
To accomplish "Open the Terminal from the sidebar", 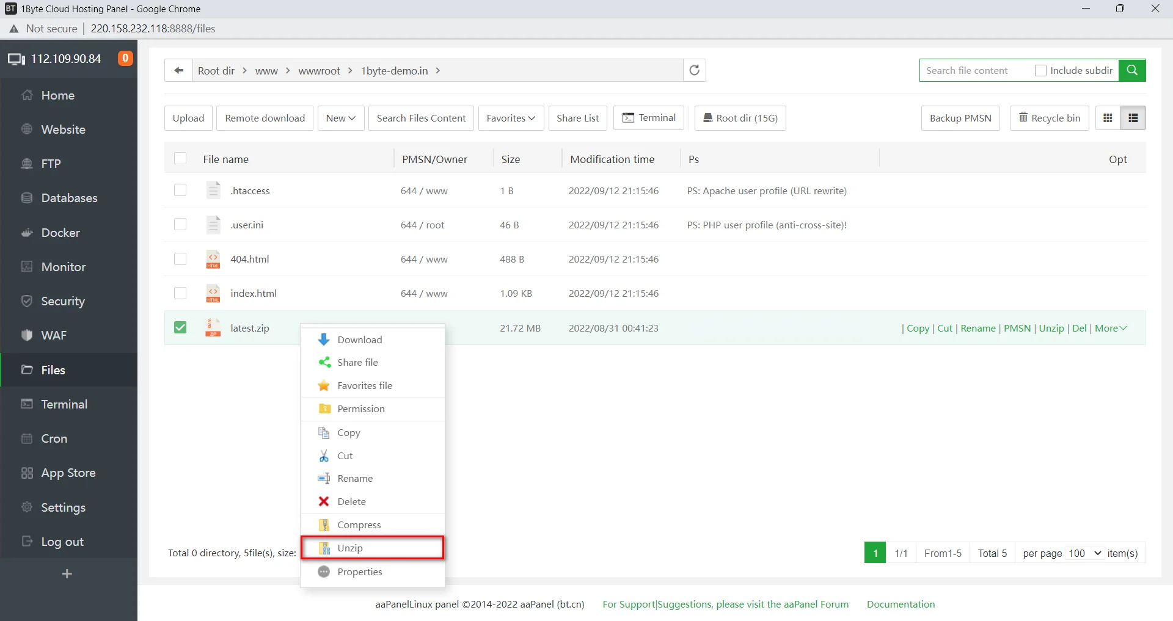I will tap(63, 404).
